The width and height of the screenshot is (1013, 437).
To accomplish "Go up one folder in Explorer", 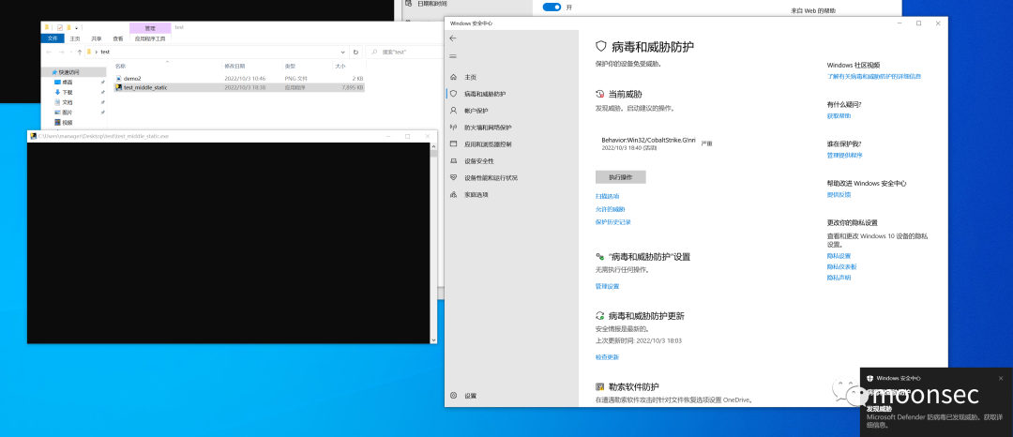I will pyautogui.click(x=80, y=52).
